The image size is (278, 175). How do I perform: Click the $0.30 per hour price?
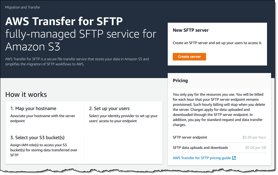[254, 137]
